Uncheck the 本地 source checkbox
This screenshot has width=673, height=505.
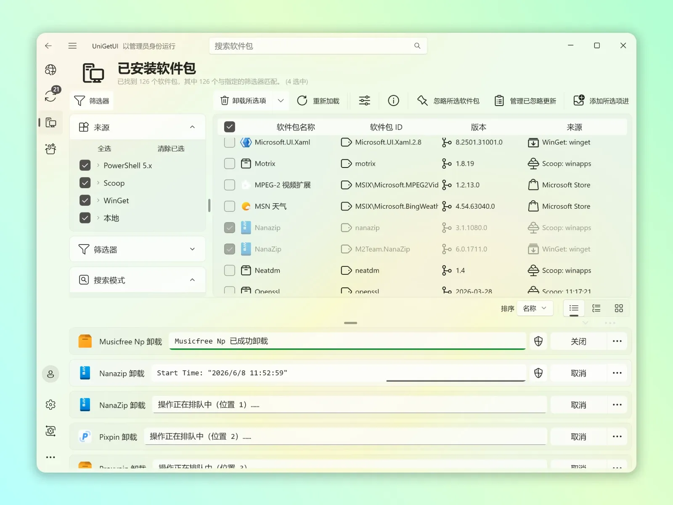click(x=85, y=218)
